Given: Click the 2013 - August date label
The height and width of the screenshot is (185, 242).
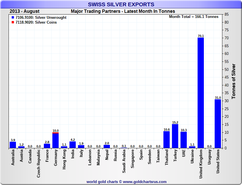Looking at the screenshot, I should click(x=24, y=11).
